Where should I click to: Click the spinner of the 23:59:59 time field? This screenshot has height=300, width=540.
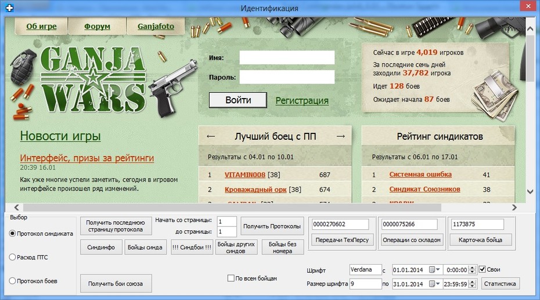coord(473,284)
